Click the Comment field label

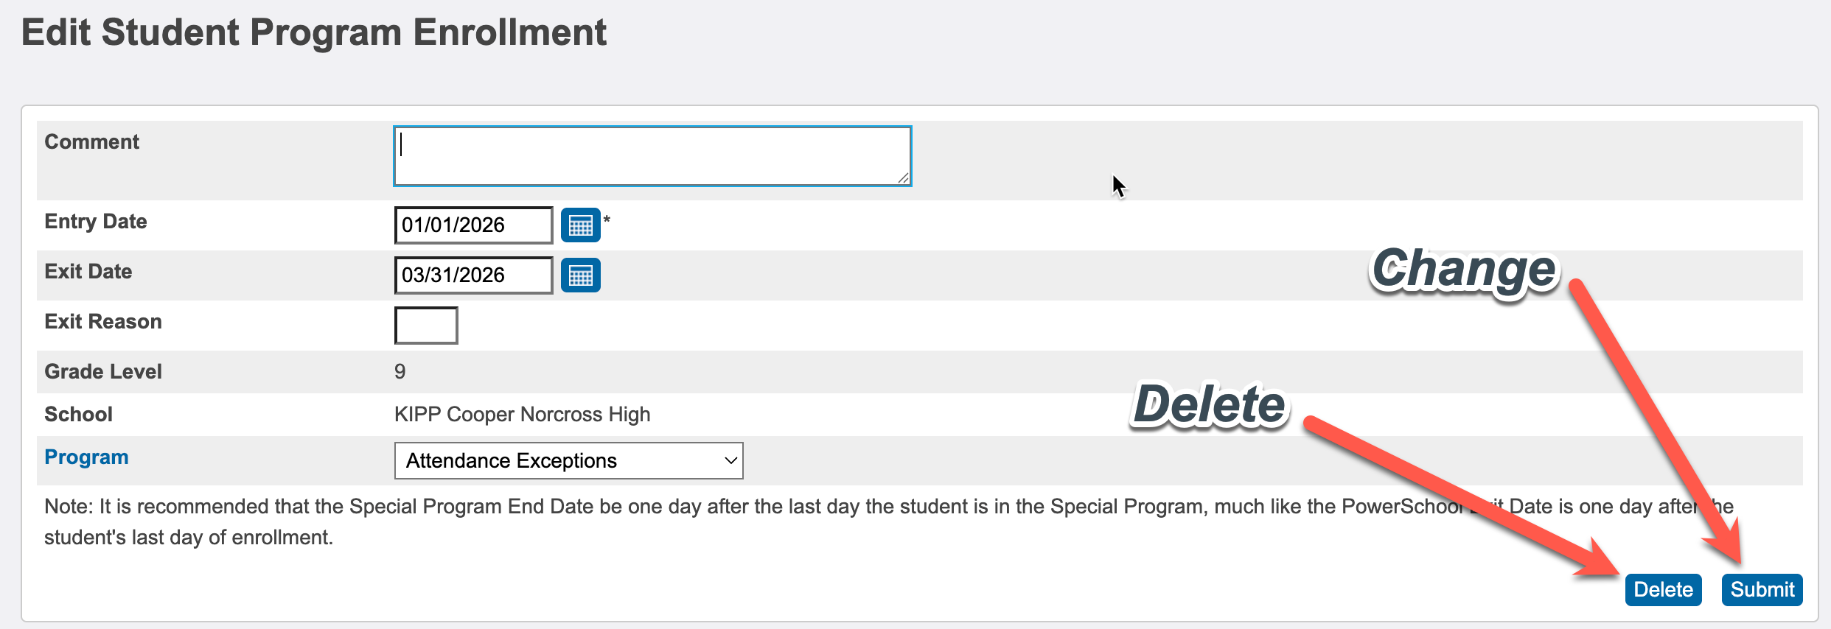91,142
